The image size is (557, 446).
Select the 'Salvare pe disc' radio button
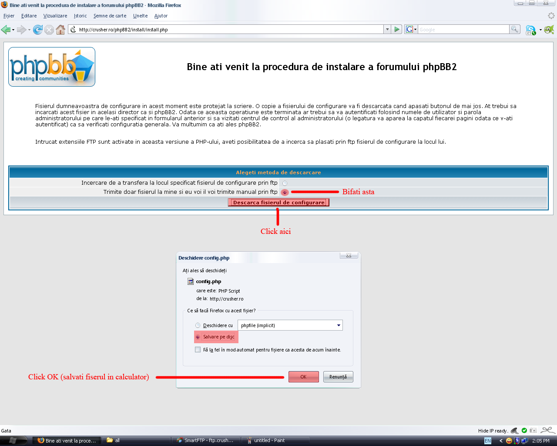198,337
